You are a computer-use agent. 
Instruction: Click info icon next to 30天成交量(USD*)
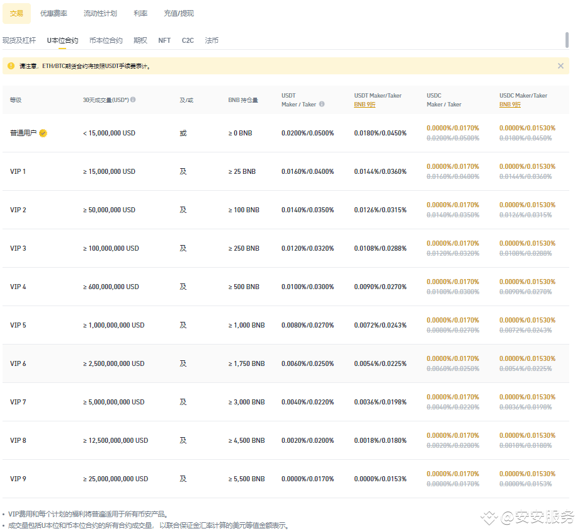point(133,100)
